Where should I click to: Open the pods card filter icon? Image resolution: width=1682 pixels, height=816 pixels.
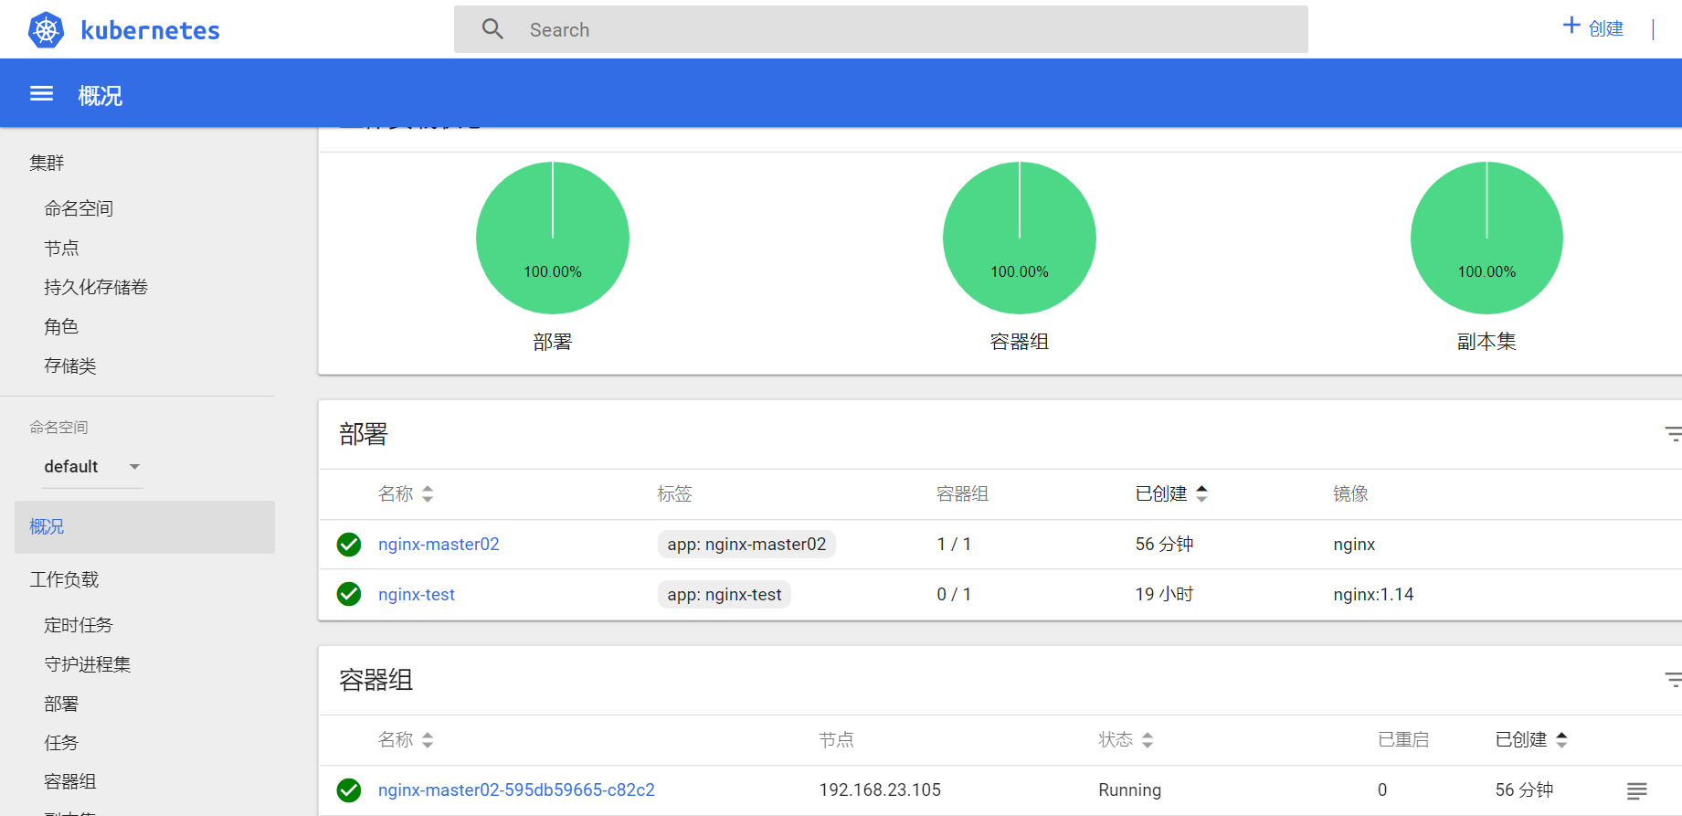tap(1673, 680)
